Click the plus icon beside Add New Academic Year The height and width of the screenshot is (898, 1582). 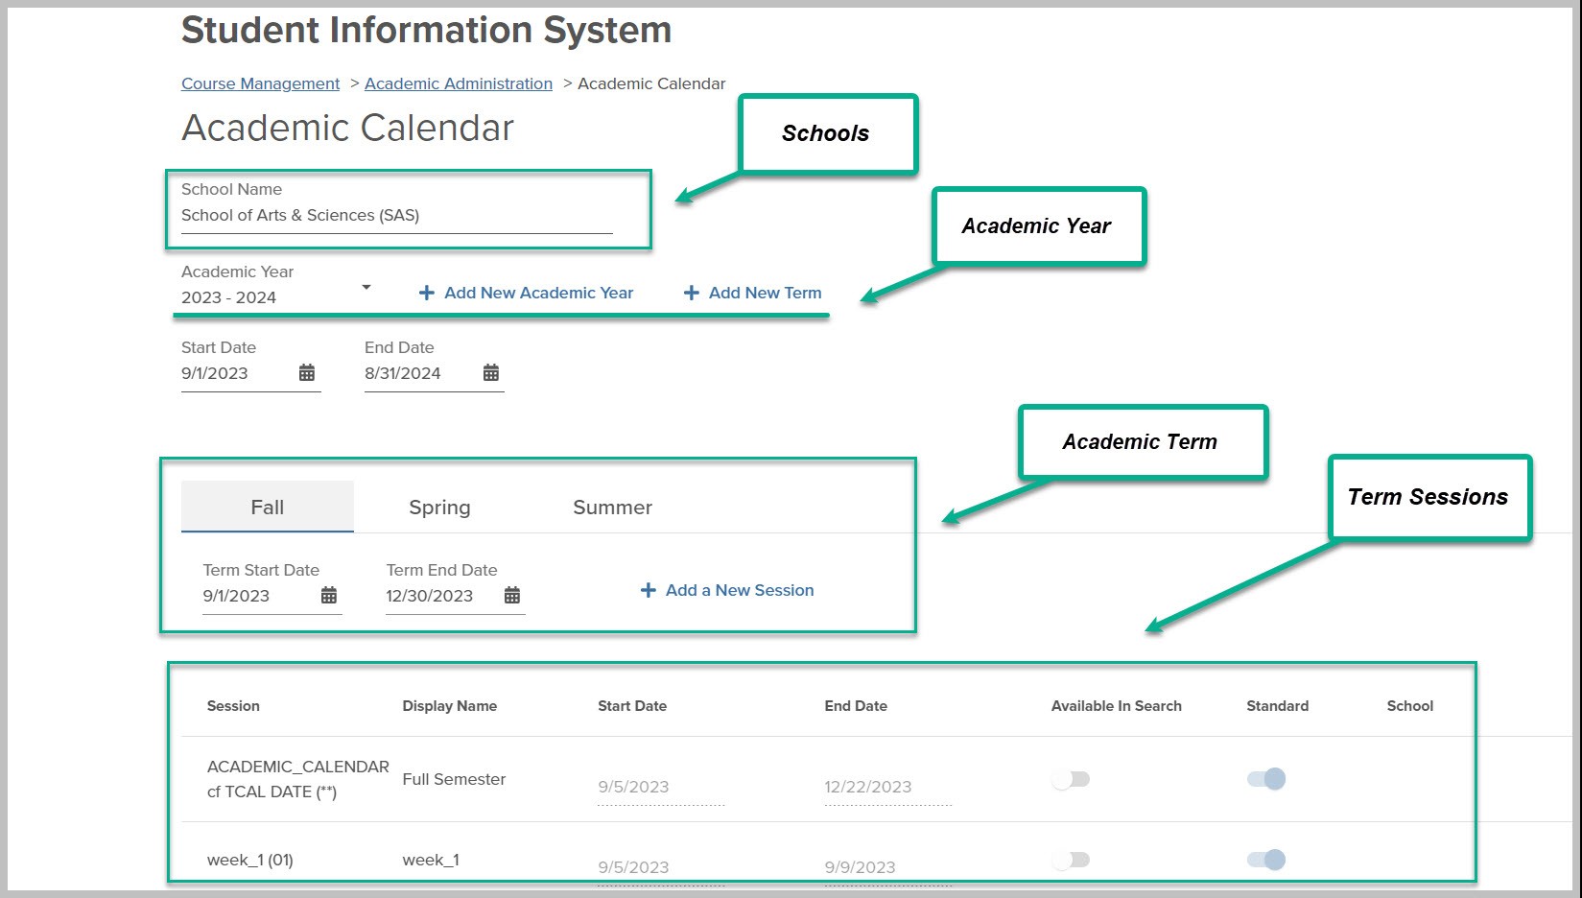click(x=427, y=293)
